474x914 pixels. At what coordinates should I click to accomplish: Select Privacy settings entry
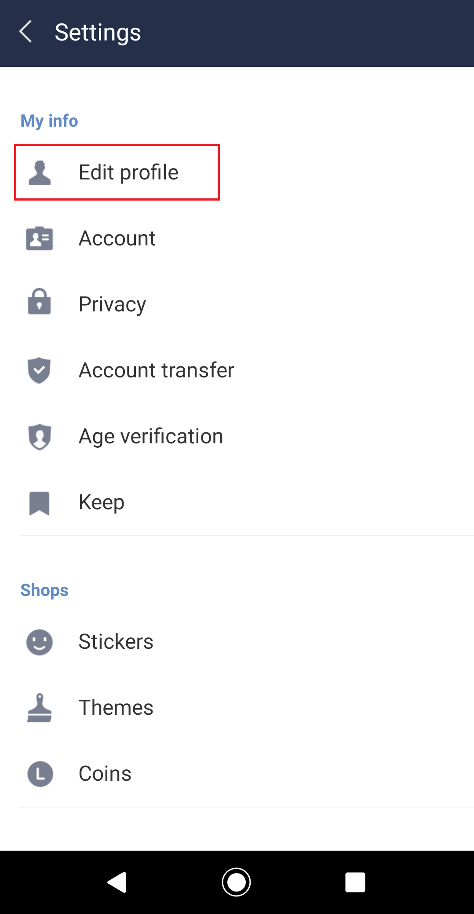coord(112,304)
